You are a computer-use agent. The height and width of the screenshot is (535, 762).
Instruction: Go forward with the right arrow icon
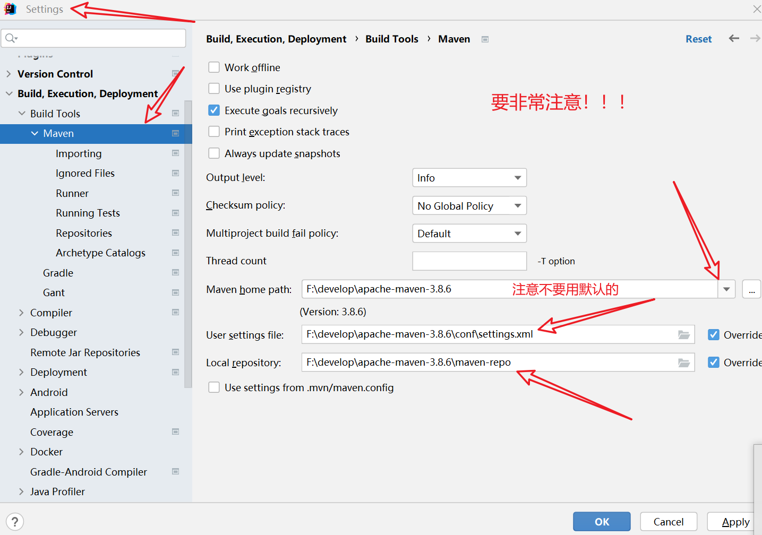pyautogui.click(x=755, y=38)
